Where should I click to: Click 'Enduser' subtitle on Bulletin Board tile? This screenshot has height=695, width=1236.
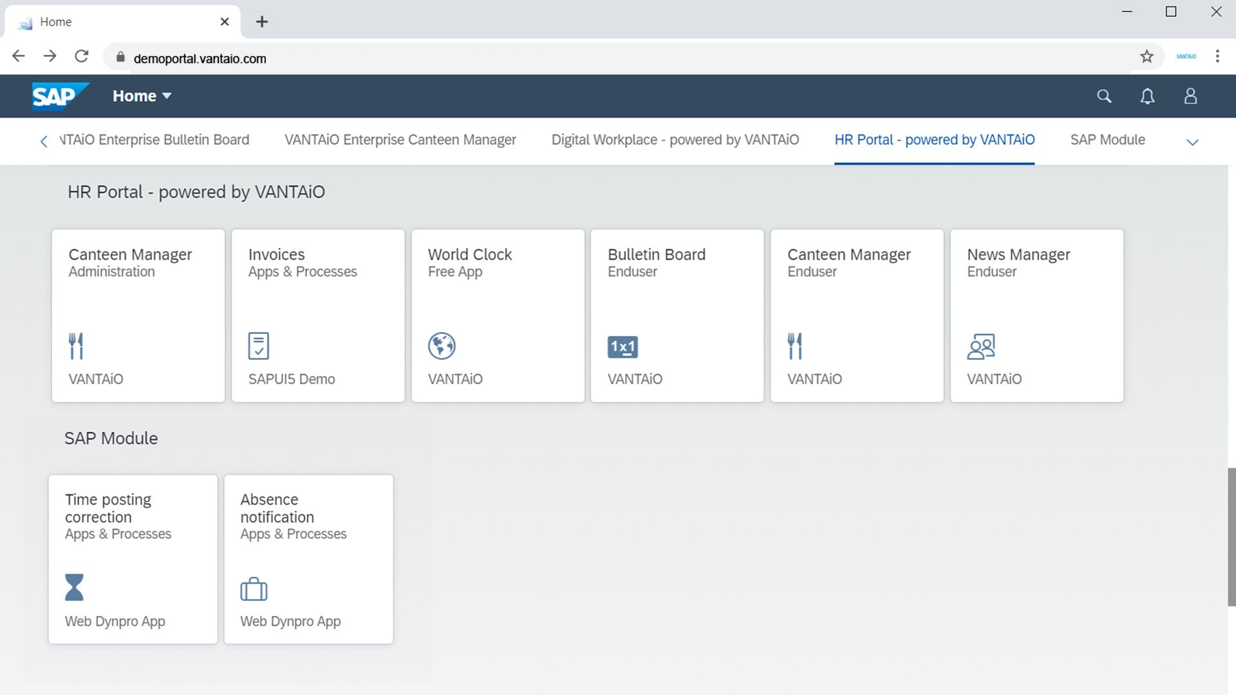[x=632, y=272]
